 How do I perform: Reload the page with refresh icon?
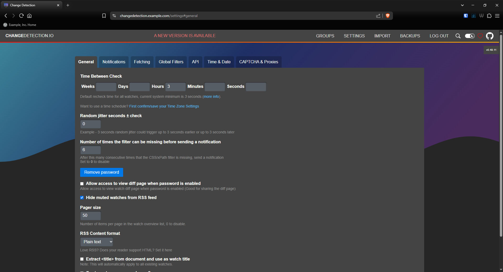(x=21, y=16)
